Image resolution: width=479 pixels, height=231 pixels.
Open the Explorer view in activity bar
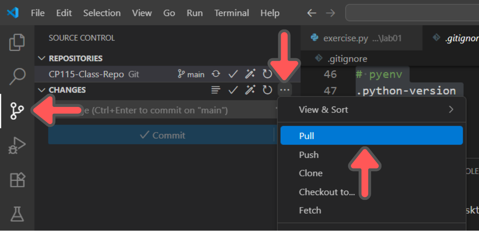coord(17,42)
